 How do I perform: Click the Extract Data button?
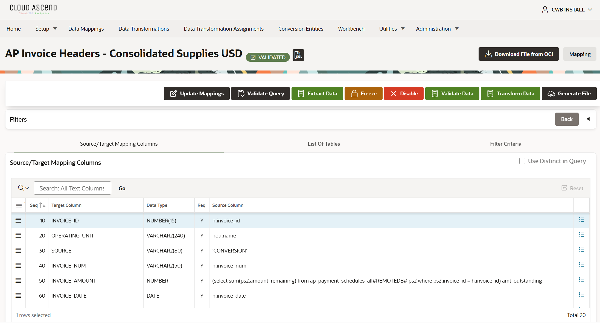click(317, 93)
